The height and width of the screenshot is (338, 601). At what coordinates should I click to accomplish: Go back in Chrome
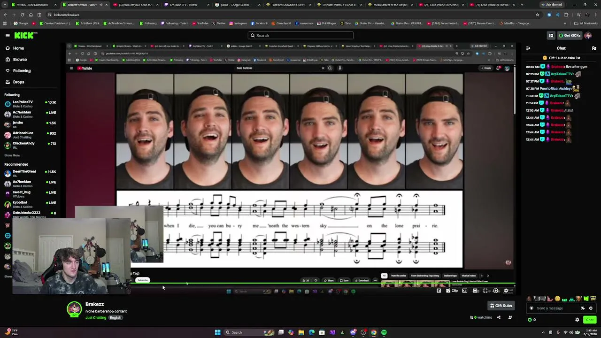pos(5,15)
